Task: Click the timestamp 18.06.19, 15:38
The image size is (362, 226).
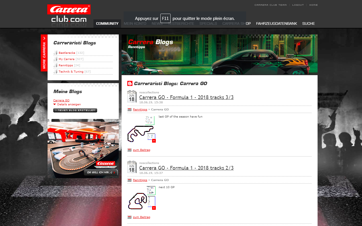Action: [151, 102]
